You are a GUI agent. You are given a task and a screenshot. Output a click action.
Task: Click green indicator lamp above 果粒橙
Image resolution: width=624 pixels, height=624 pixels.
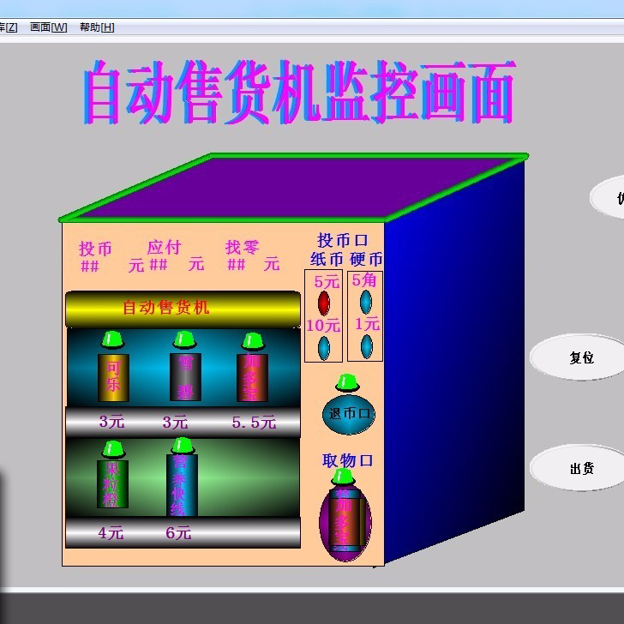(x=113, y=449)
